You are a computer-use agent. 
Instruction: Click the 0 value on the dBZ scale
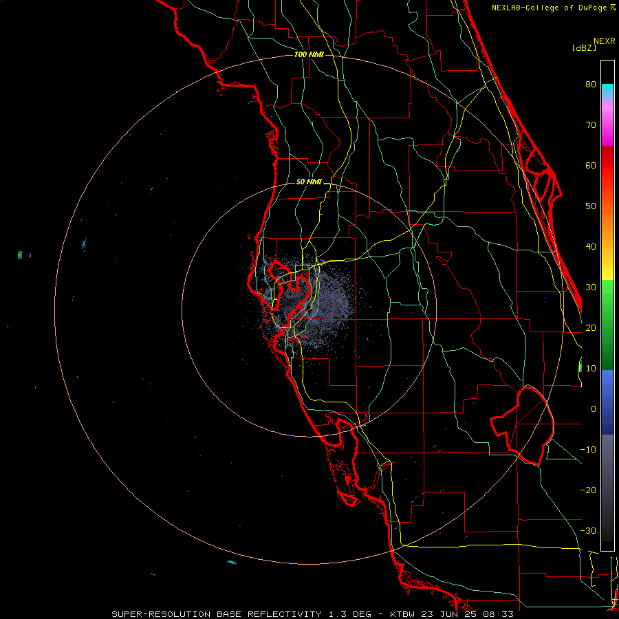point(594,409)
